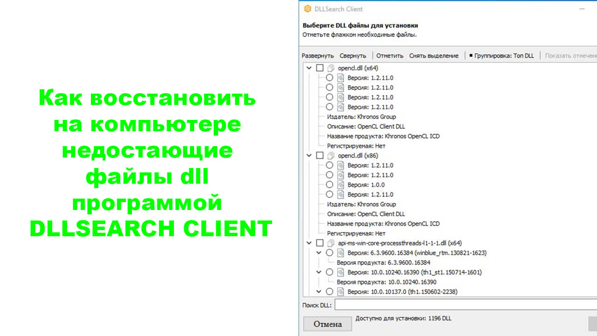This screenshot has width=597, height=336.
Task: Collapse the opencl.dll (x86) tree node
Action: tap(309, 155)
